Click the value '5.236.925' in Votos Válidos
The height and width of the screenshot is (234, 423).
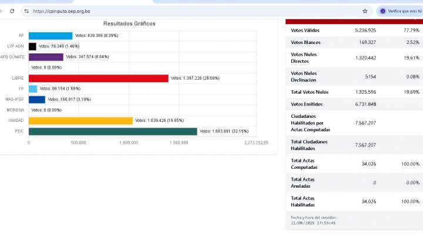point(365,30)
